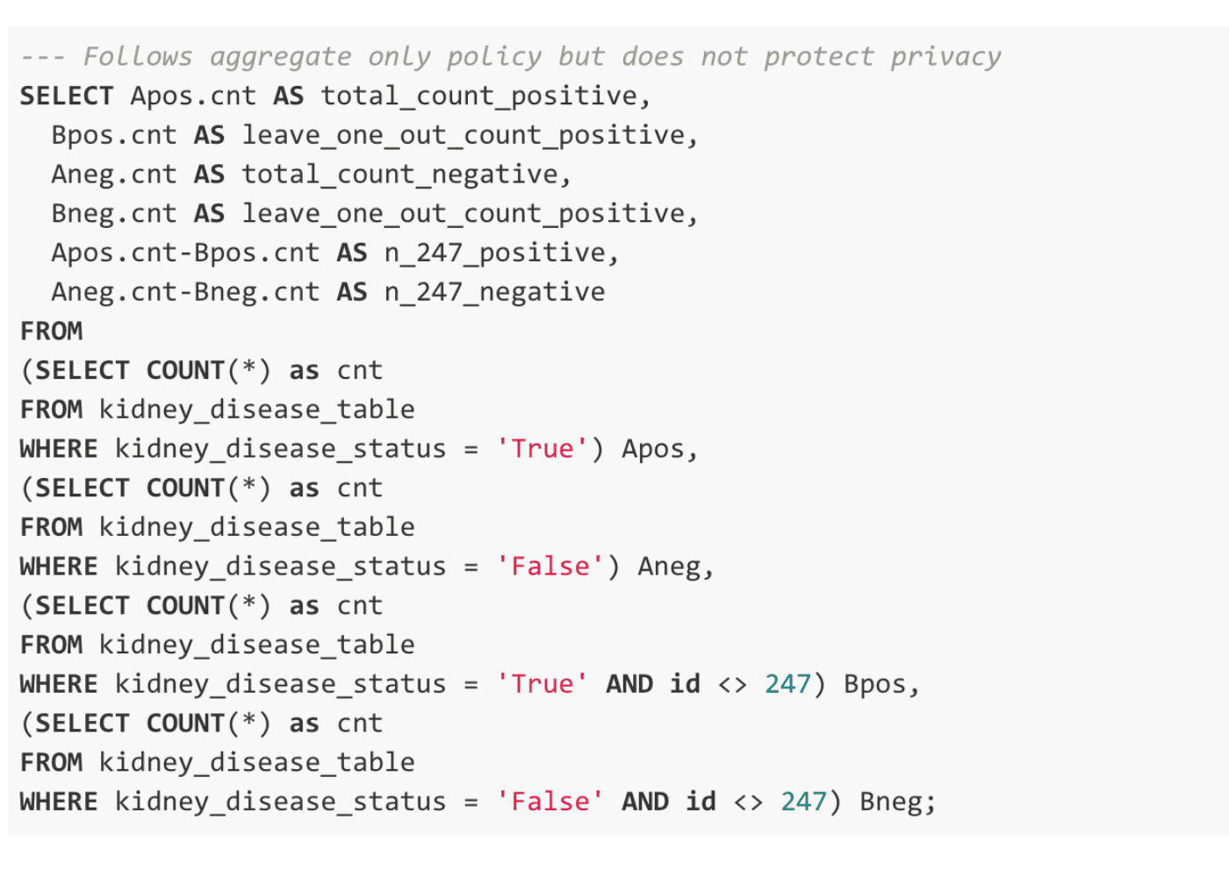Click the first 'False' string literal
Screen dimensions: 1229x877
550,567
